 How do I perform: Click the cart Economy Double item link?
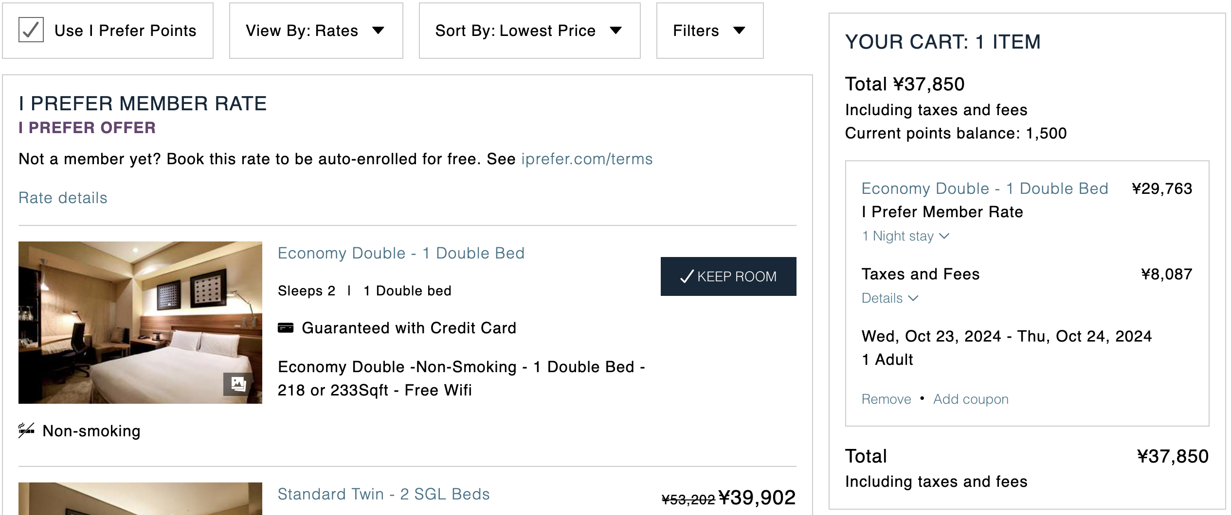tap(985, 189)
